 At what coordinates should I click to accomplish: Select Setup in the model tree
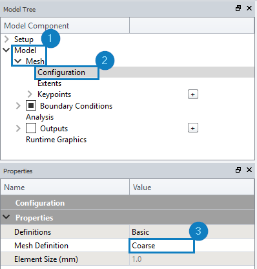tap(24, 39)
